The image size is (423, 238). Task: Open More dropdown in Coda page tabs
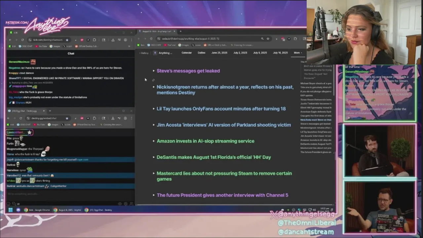click(298, 53)
